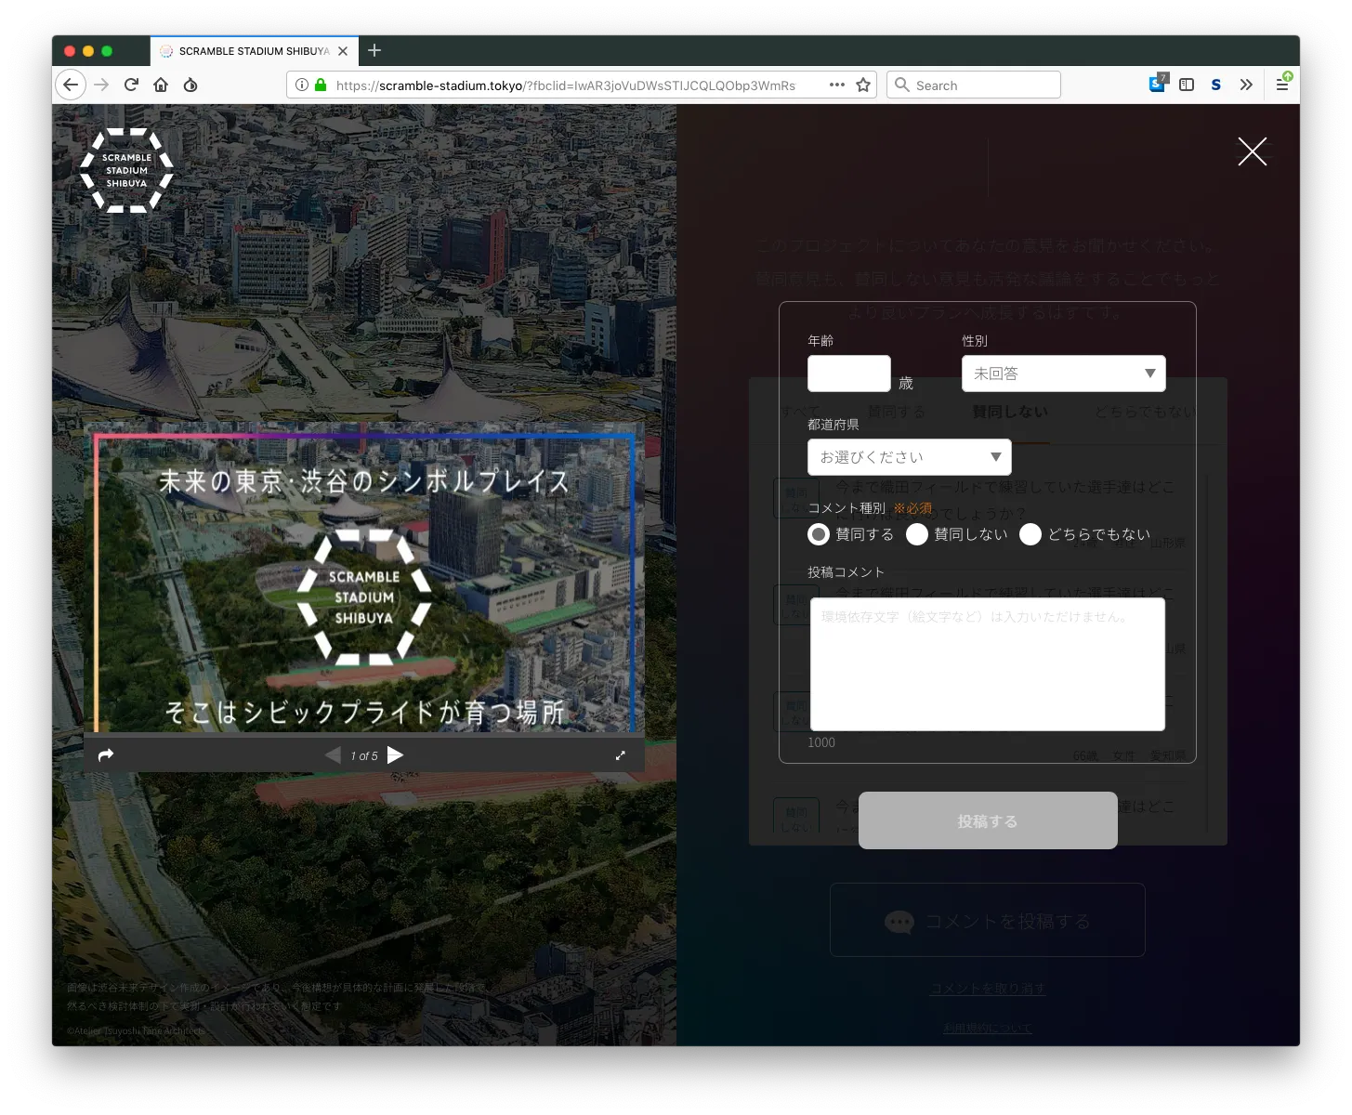Select the 賛同しない radio option
The image size is (1352, 1115).
click(917, 534)
